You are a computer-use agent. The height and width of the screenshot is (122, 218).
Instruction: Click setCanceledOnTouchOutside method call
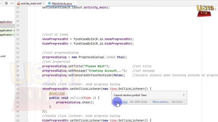[90, 75]
